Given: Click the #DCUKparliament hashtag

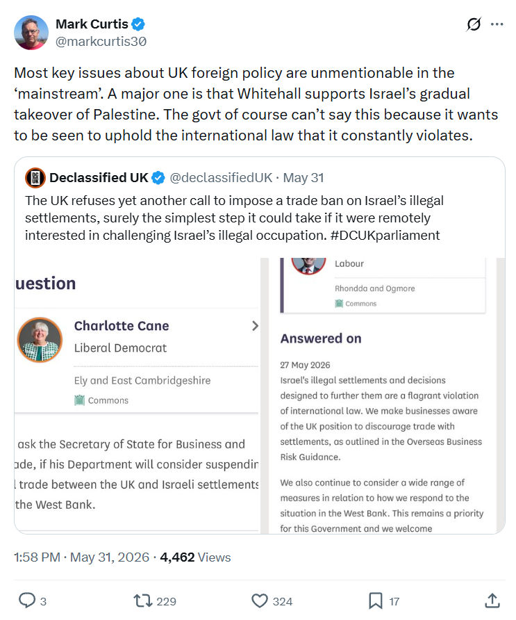Looking at the screenshot, I should (x=385, y=235).
